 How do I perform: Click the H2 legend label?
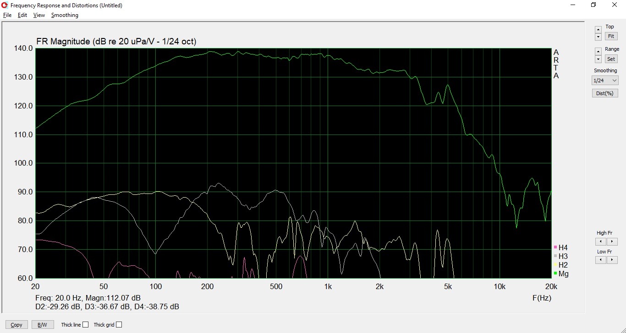[563, 265]
